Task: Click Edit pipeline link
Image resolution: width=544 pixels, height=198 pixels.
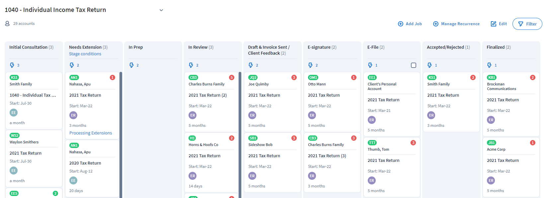Action: pyautogui.click(x=499, y=24)
